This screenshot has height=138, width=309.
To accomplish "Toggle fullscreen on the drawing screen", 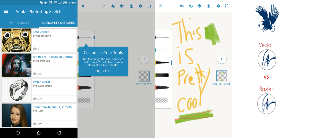I will 227,6.
